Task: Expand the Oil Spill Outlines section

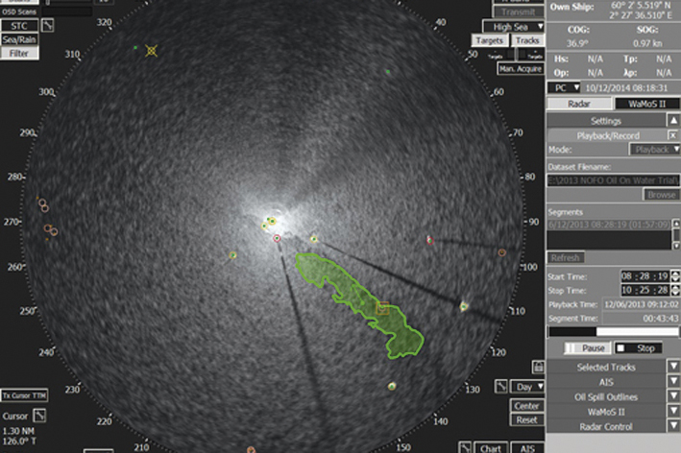Action: [613, 396]
